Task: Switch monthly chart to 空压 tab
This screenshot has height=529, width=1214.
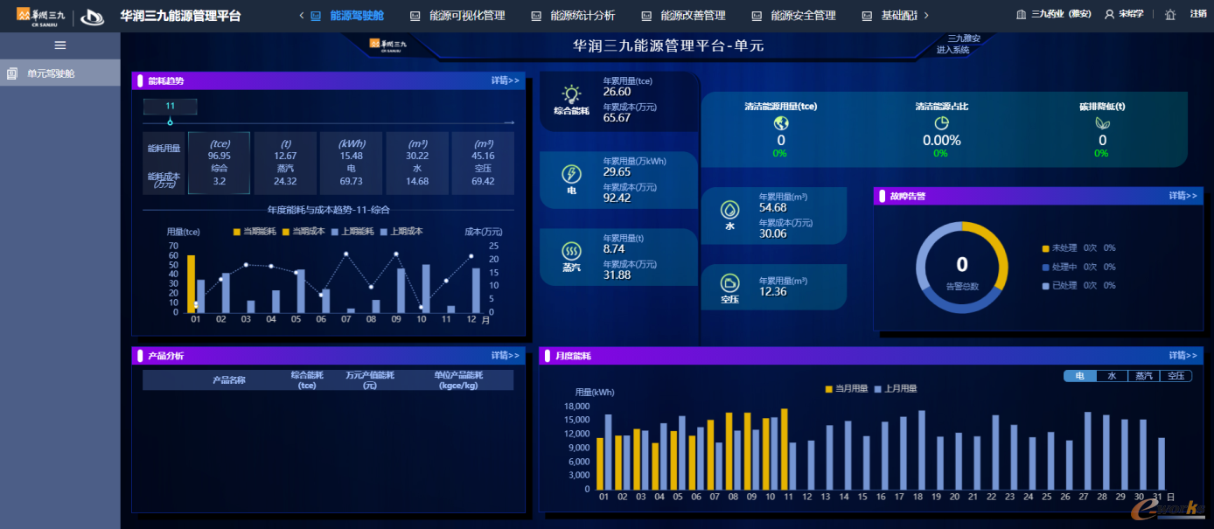Action: (x=1176, y=376)
